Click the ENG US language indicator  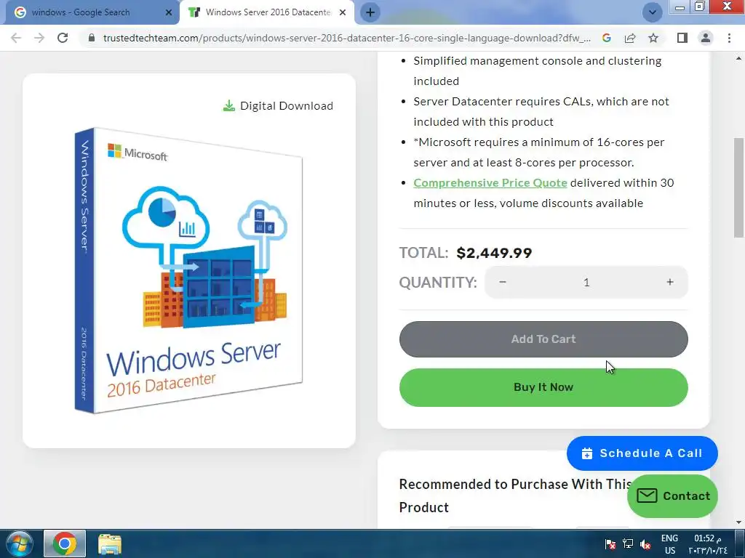(669, 544)
